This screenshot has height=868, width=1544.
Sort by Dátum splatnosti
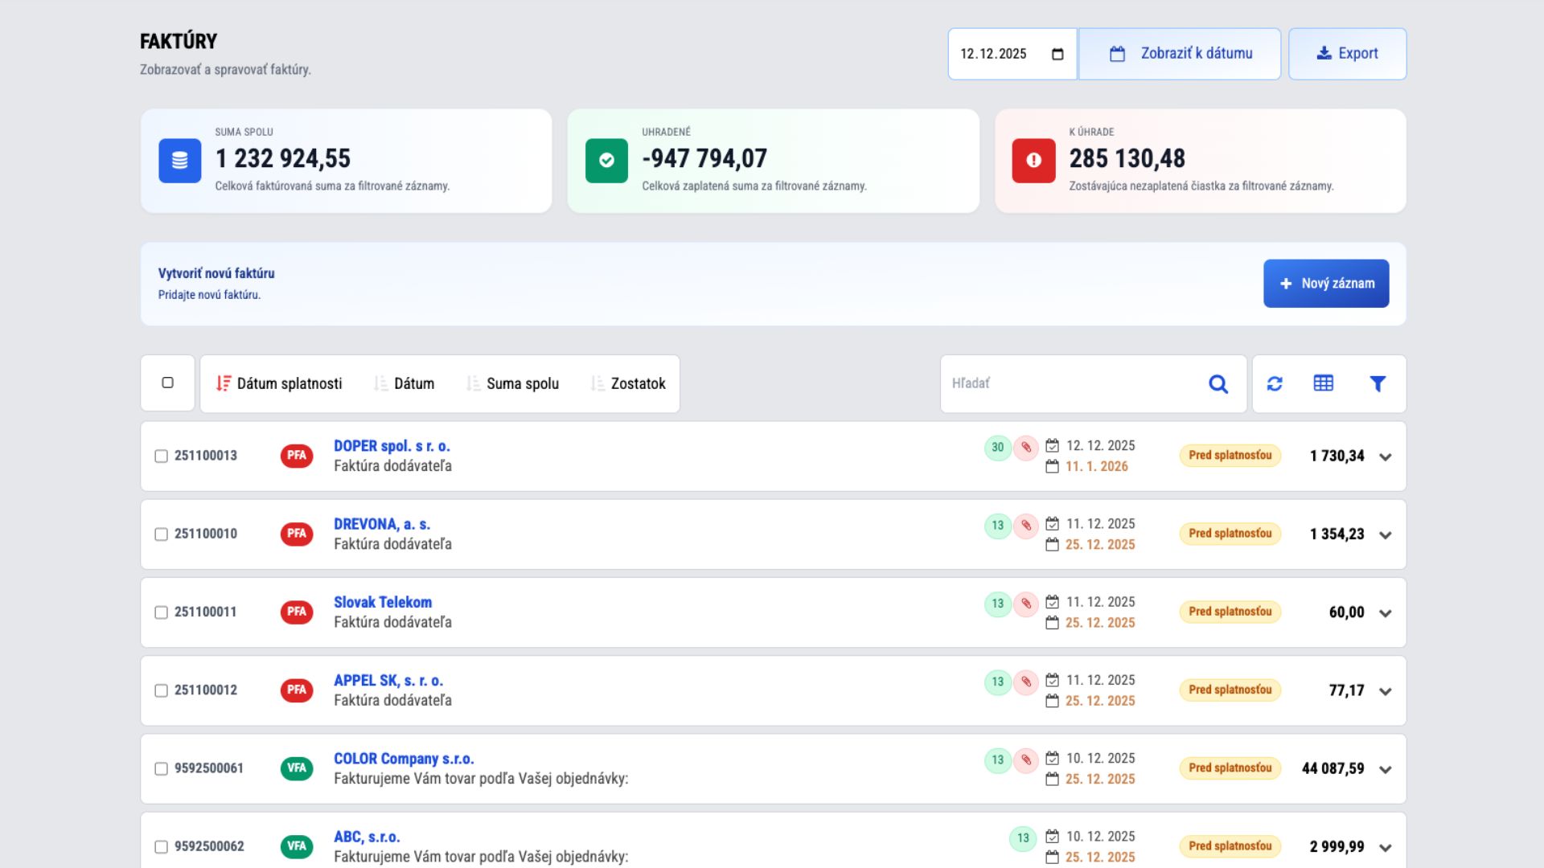click(x=280, y=383)
